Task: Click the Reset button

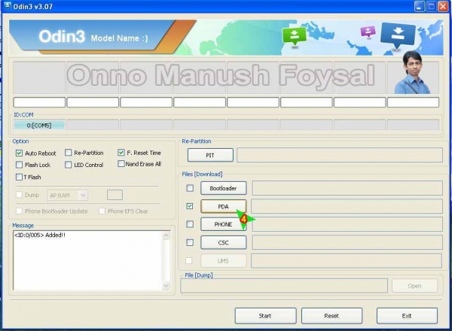Action: [x=331, y=316]
